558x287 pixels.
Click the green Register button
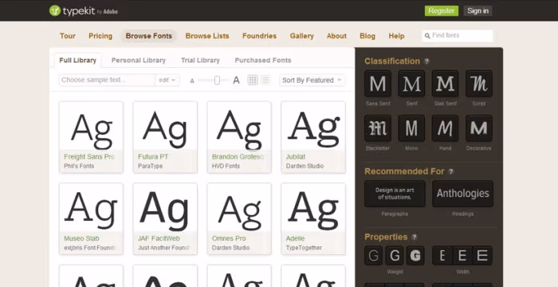[442, 10]
